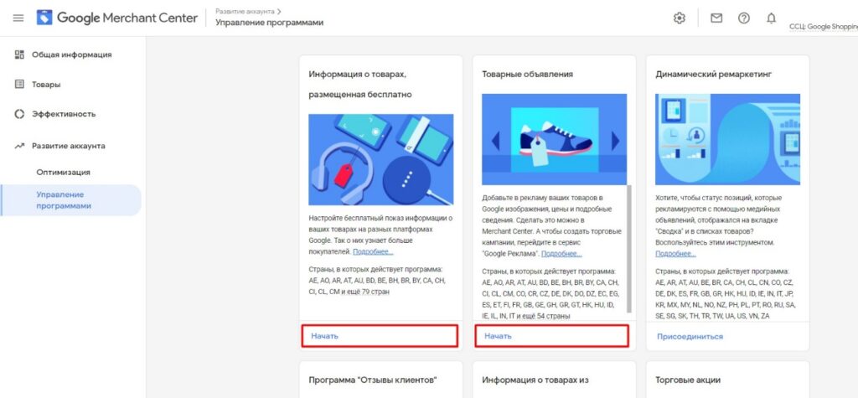Open Подробнее link in Динамический ремаркетинг card
The width and height of the screenshot is (858, 398).
click(676, 254)
